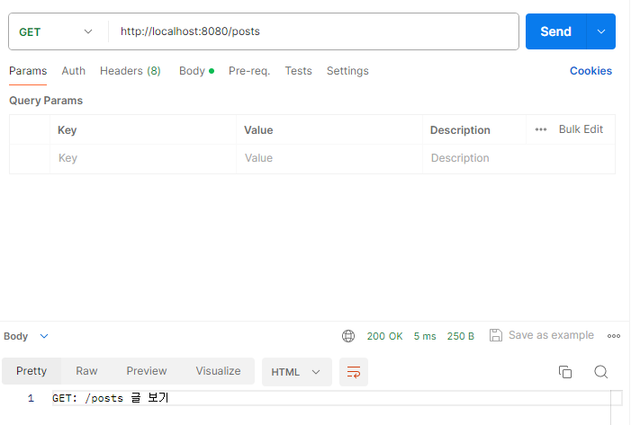Toggle the wrap lines icon
Viewport: 631px width, 425px height.
(x=354, y=372)
